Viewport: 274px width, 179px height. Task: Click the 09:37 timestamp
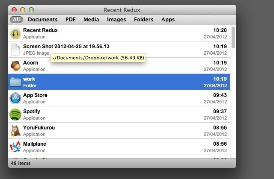point(220,112)
